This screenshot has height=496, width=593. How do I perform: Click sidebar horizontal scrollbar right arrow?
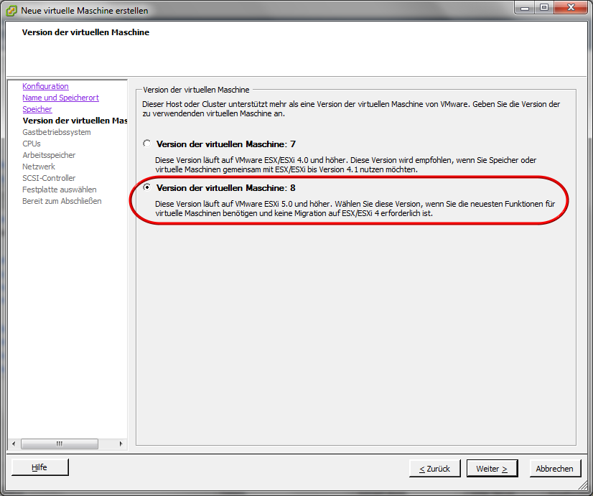point(121,444)
